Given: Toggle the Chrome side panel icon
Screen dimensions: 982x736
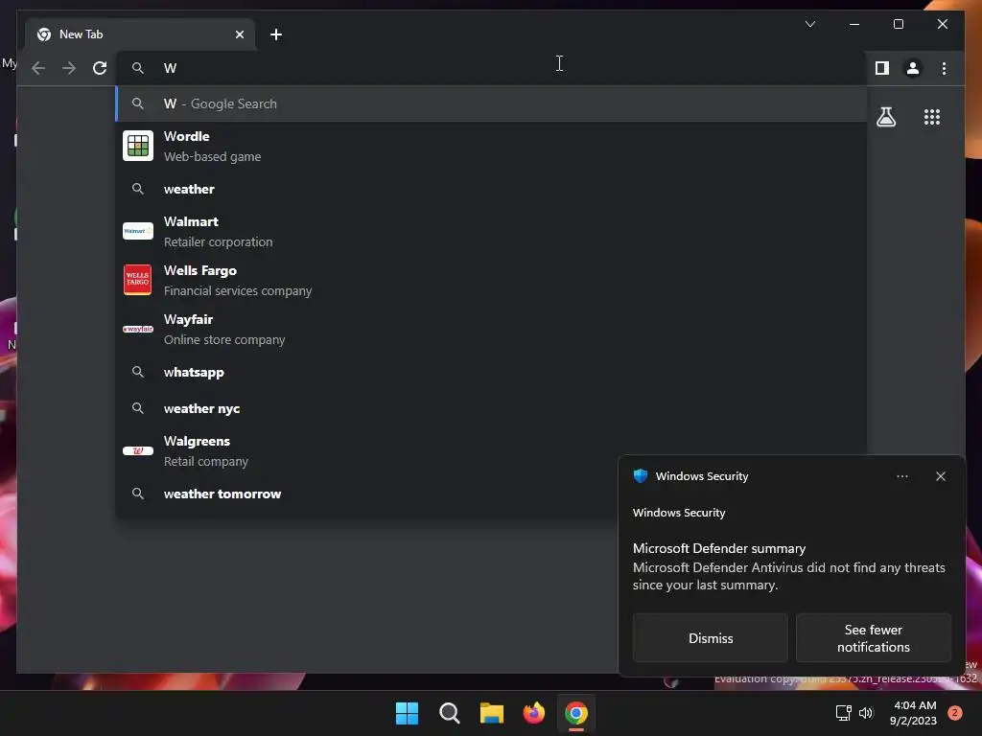Looking at the screenshot, I should pyautogui.click(x=882, y=68).
